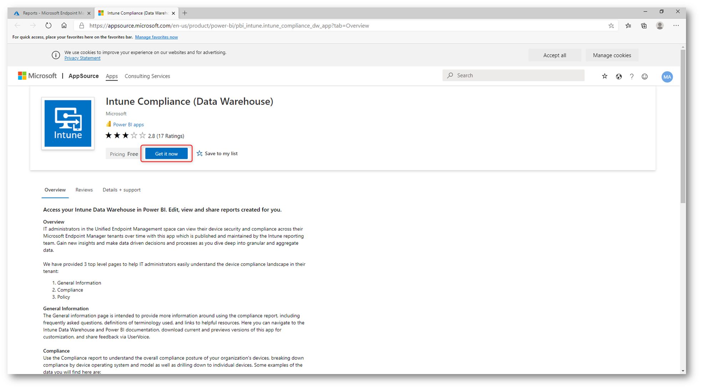Click the Power BI apps icon
Image resolution: width=701 pixels, height=389 pixels.
108,124
